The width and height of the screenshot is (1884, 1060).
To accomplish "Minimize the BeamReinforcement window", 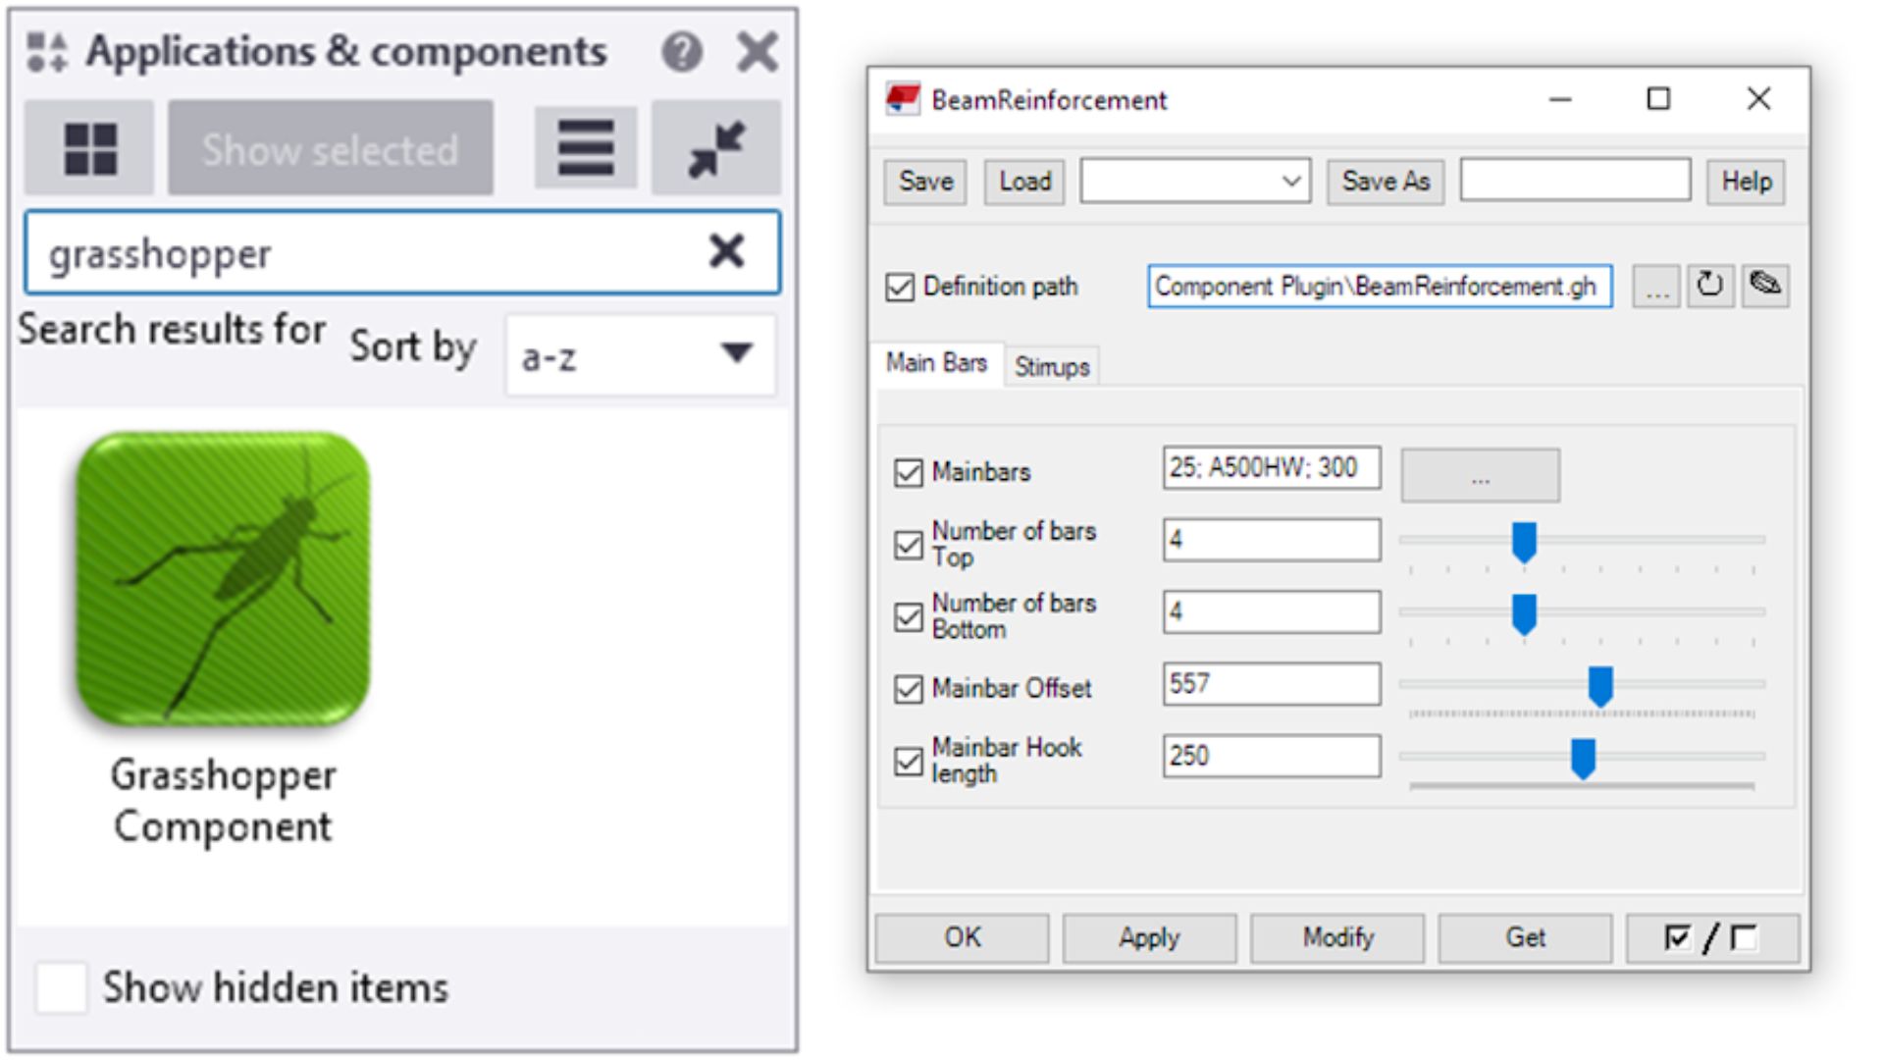I will (1560, 99).
